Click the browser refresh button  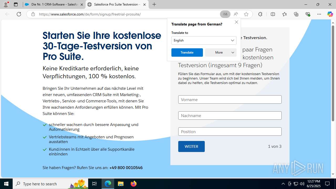click(19, 14)
